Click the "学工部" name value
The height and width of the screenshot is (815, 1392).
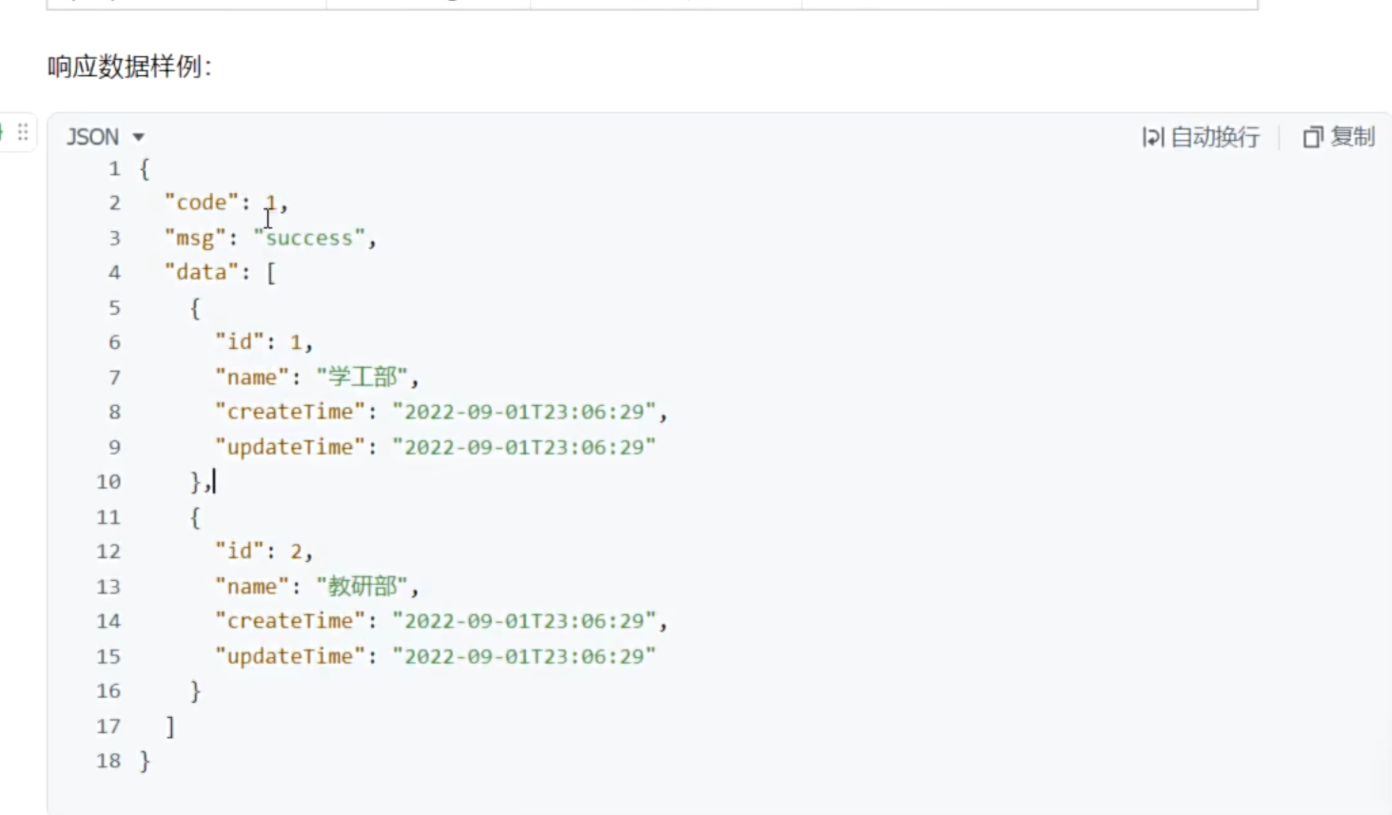[363, 378]
